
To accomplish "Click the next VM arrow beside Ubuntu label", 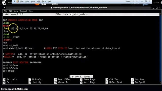I will tap(137, 1).
